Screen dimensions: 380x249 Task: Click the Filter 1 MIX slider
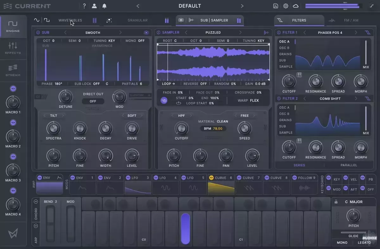[366, 52]
